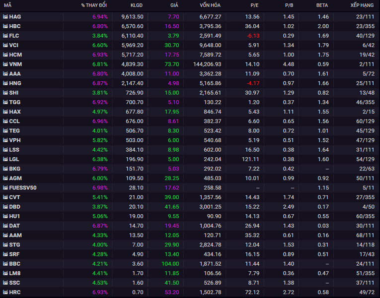Sort by the BETA column header

click(322, 5)
